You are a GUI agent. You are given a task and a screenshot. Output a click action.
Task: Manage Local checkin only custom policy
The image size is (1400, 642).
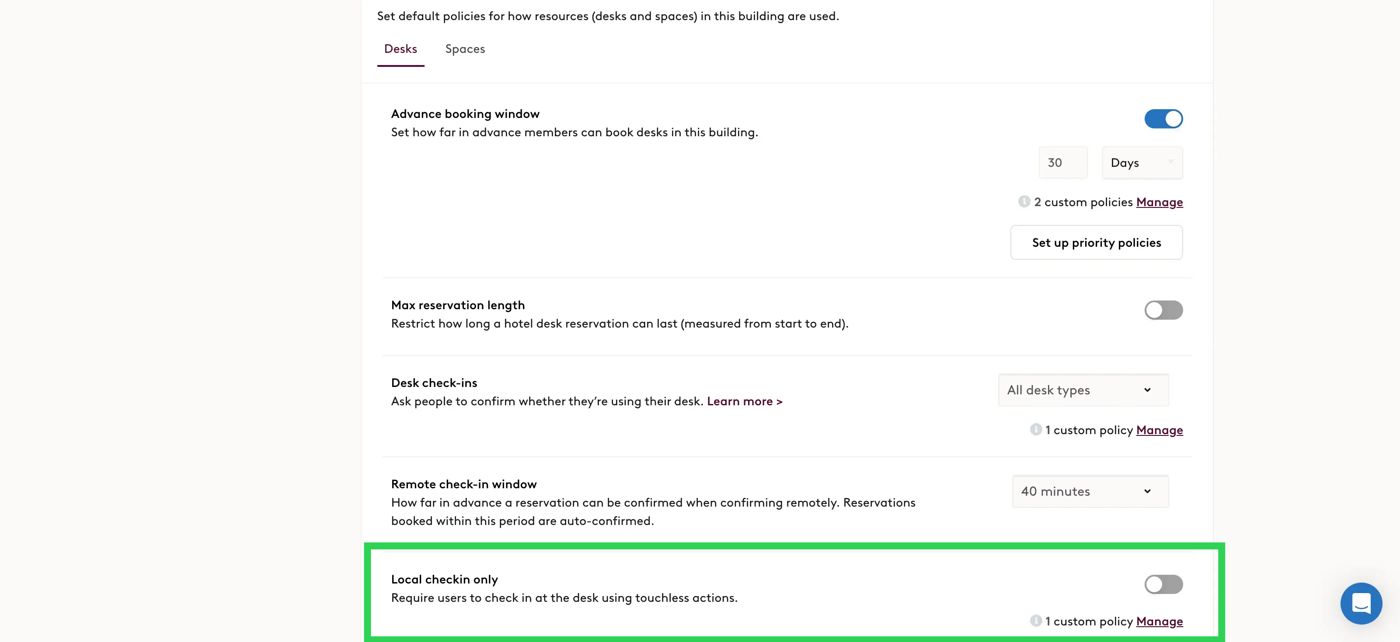(x=1159, y=621)
